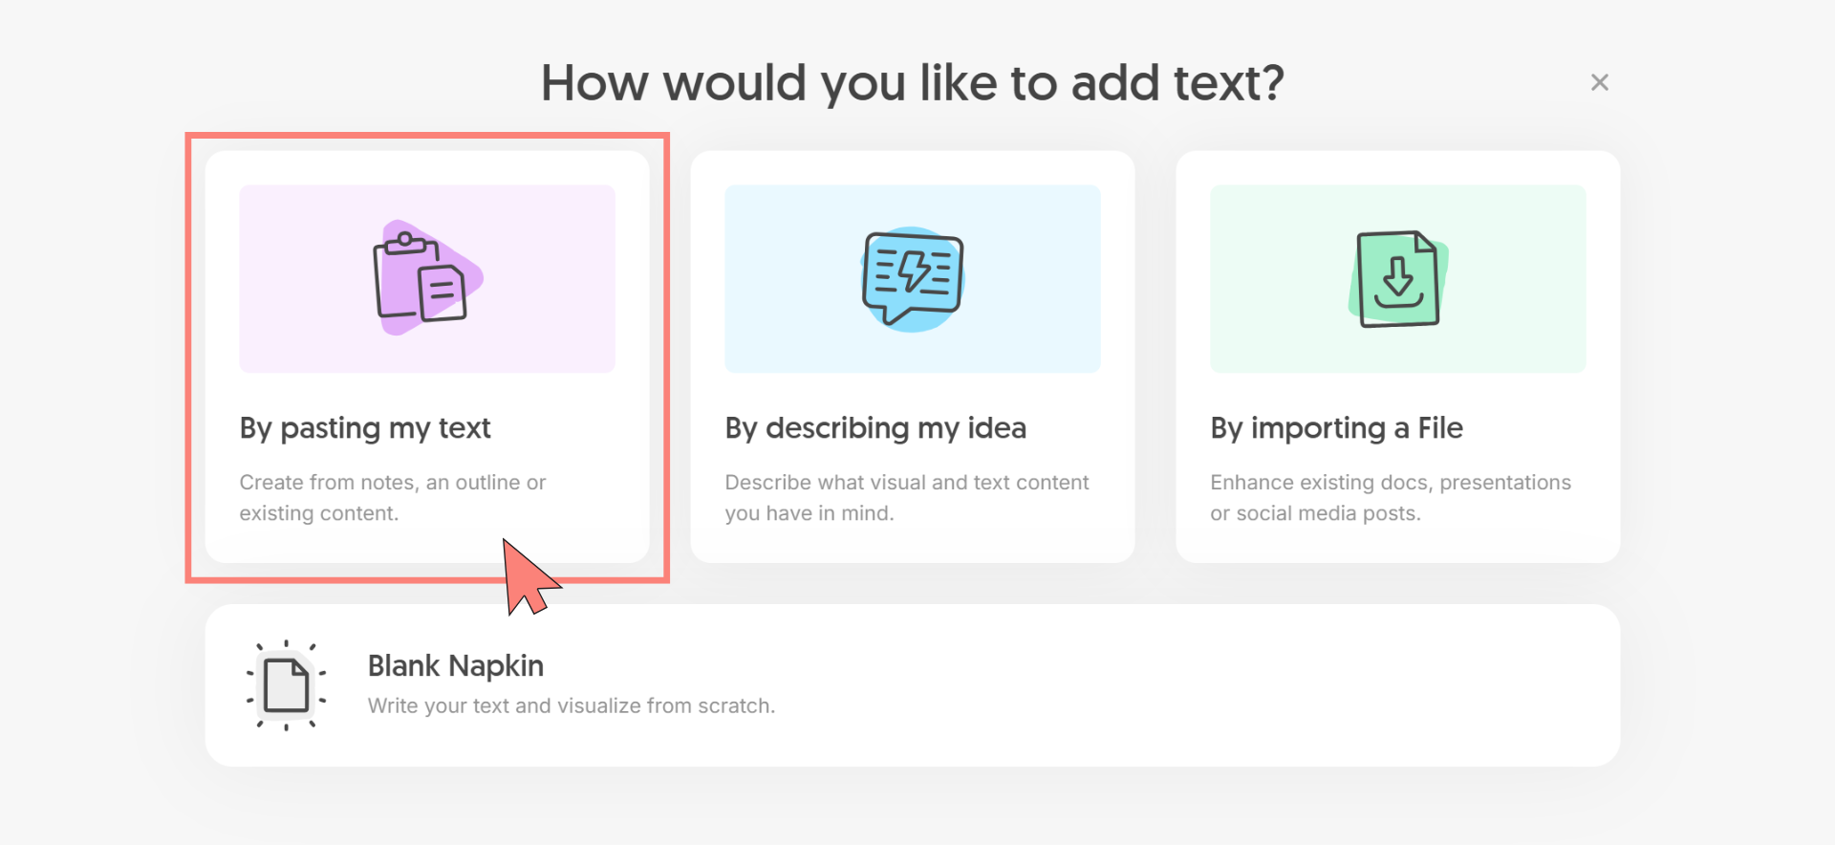Pick the "By importing a File" title
Screen dimensions: 1835x845
click(1336, 428)
